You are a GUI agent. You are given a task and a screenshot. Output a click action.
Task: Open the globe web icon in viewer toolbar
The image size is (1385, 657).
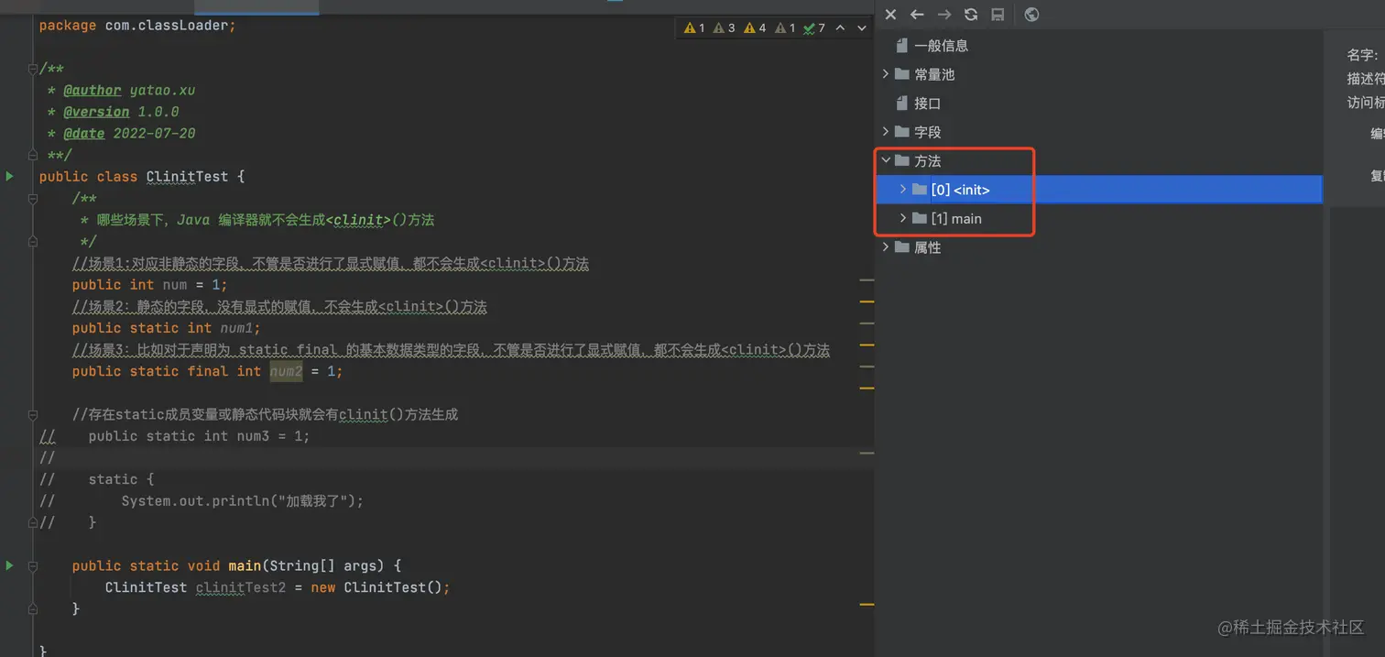coord(1031,15)
